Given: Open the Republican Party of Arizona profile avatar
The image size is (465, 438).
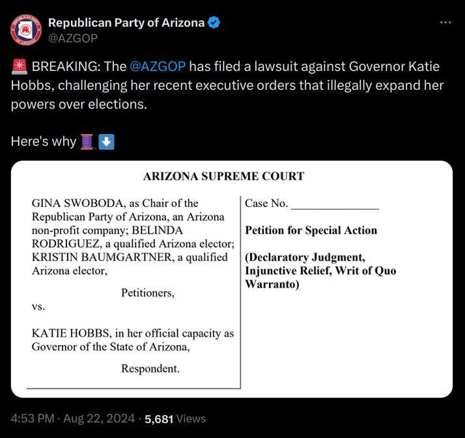Looking at the screenshot, I should (26, 30).
